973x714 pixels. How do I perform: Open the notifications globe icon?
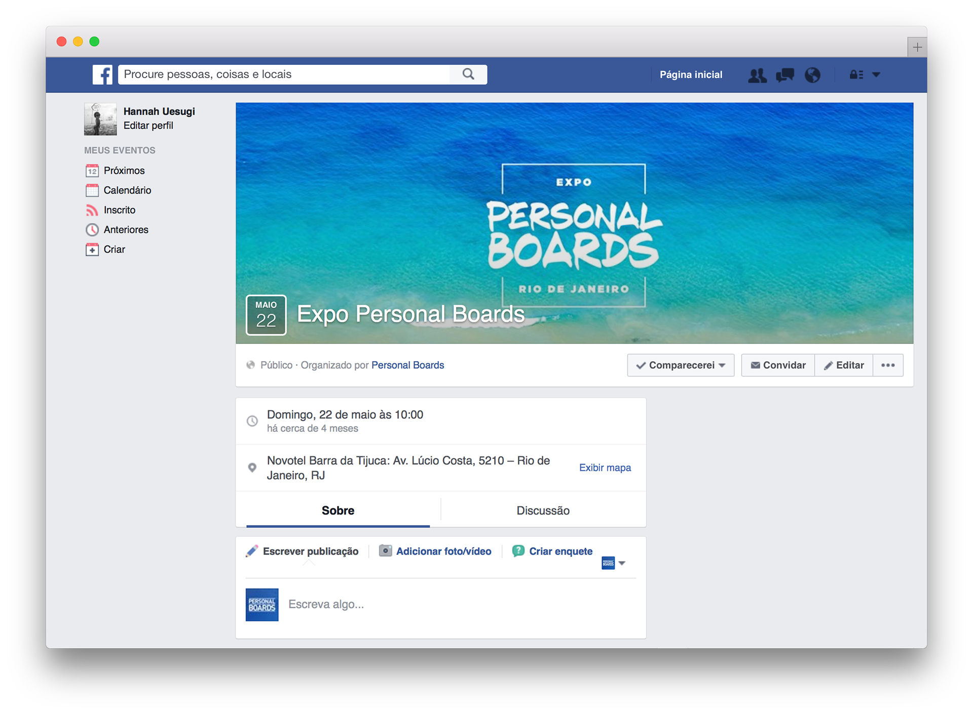point(812,75)
